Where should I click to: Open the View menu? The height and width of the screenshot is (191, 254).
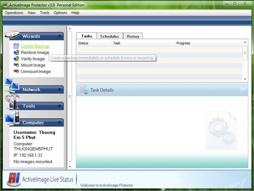pyautogui.click(x=32, y=13)
